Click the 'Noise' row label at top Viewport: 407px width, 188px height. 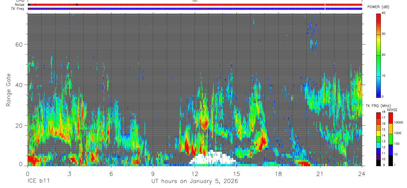20,5
